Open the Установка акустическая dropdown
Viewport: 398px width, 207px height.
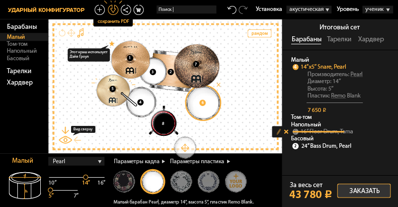(x=309, y=9)
